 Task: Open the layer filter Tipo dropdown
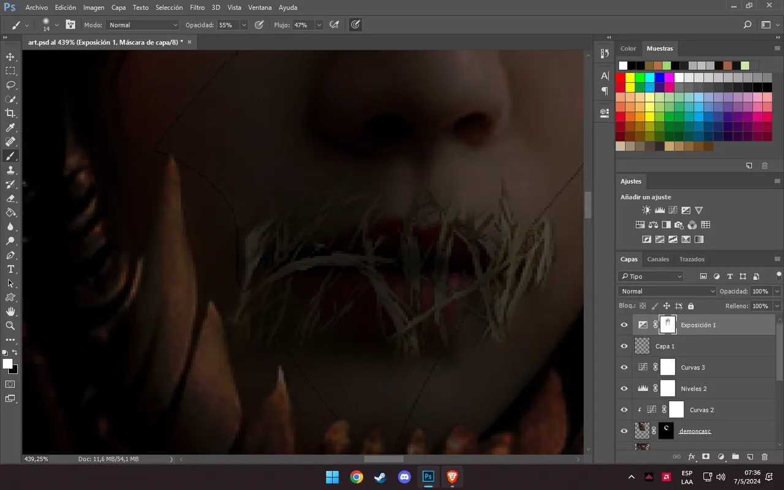pyautogui.click(x=650, y=276)
